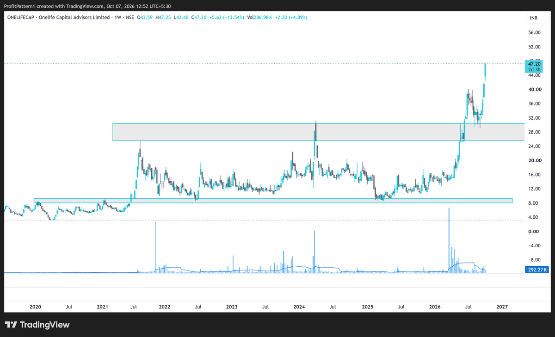This screenshot has width=555, height=337.
Task: Click the 56.00 price axis label
Action: coord(535,33)
